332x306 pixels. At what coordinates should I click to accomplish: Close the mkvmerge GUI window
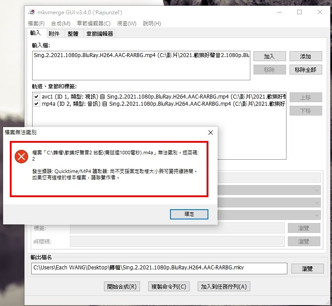click(x=320, y=12)
